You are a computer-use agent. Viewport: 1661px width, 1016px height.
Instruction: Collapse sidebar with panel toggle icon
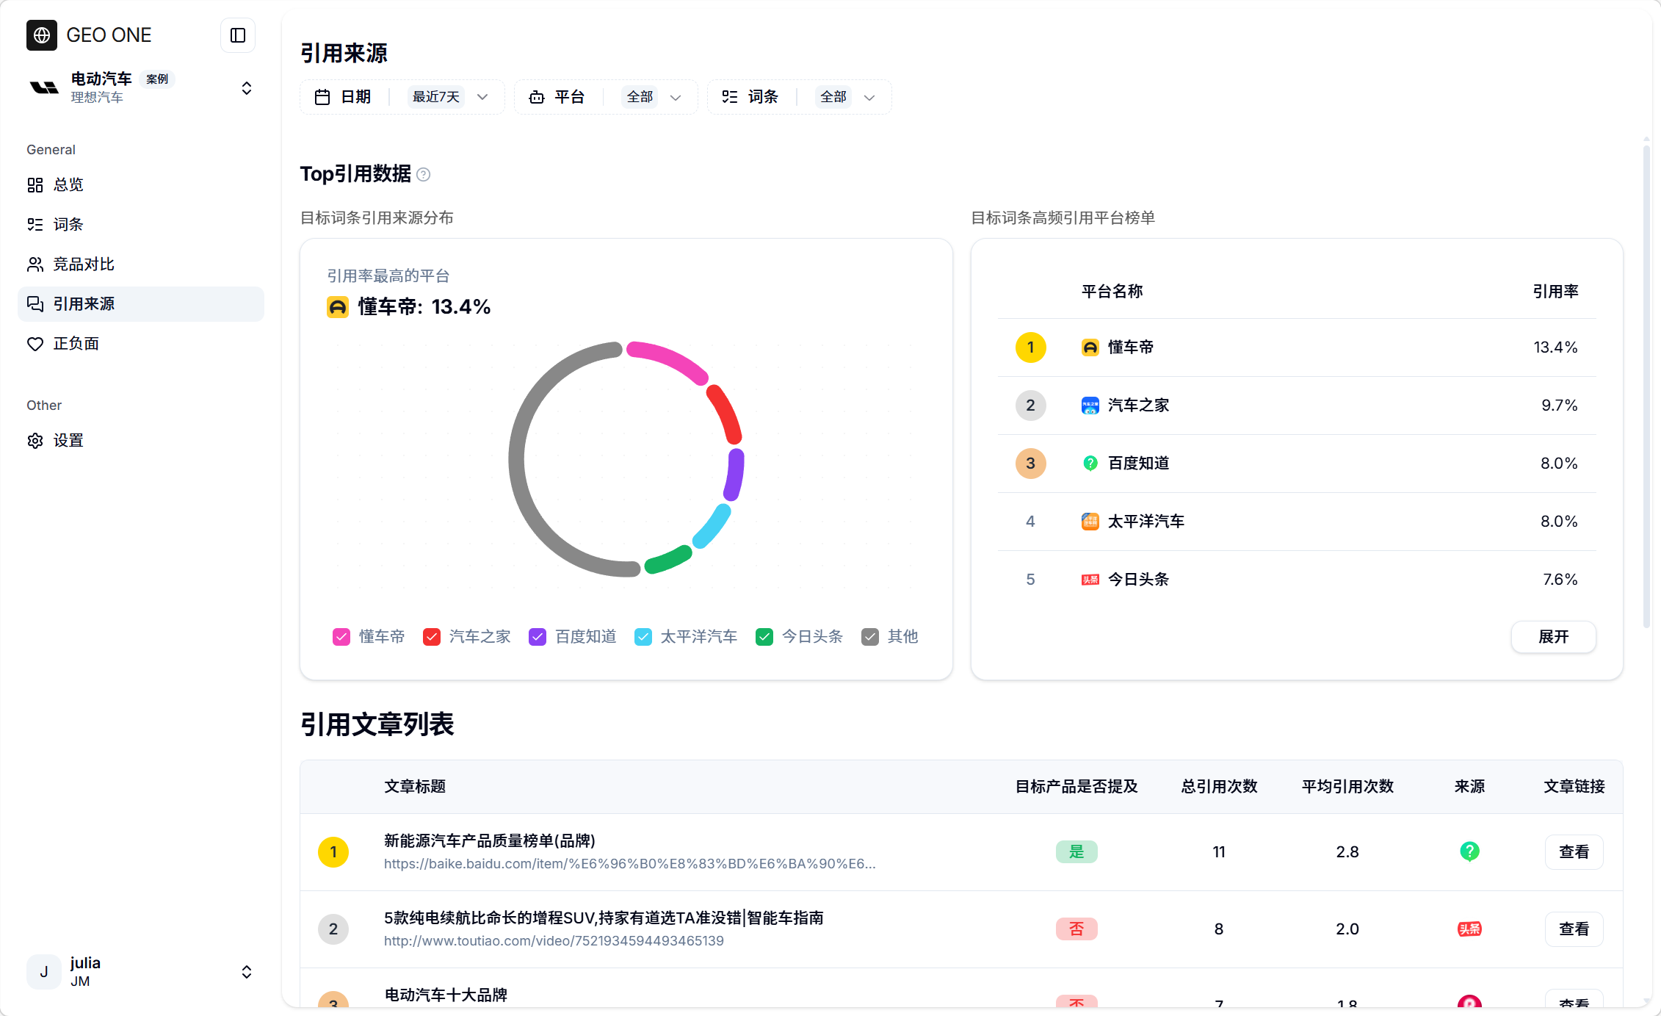pyautogui.click(x=237, y=35)
